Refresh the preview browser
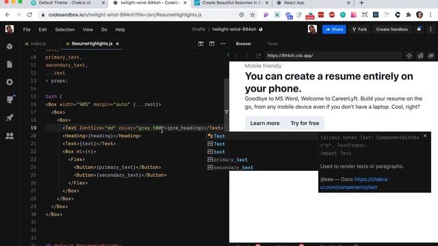 [258, 56]
